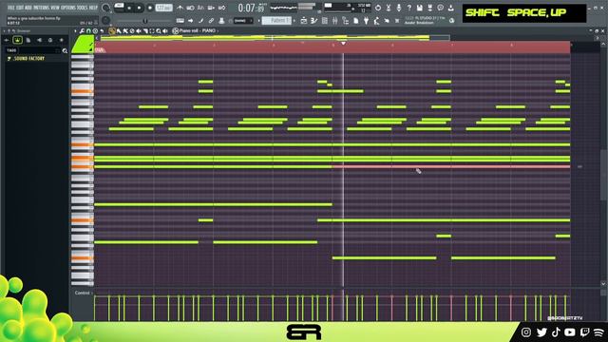
Task: Click the master pitch knob
Action: tap(105, 21)
